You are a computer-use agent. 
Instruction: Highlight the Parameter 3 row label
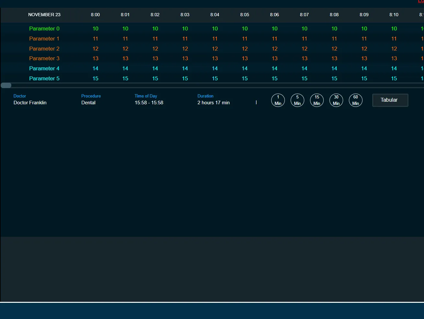pyautogui.click(x=44, y=58)
